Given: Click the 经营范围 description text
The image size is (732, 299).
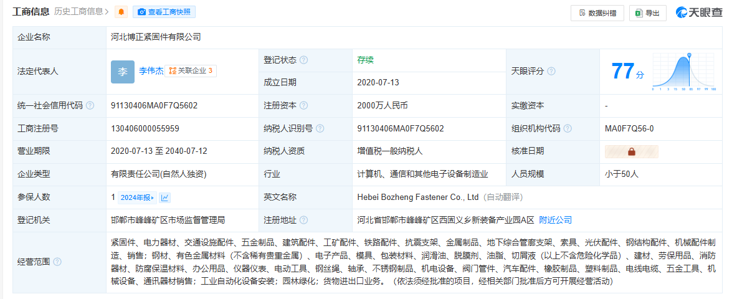Looking at the screenshot, I should click(413, 262).
